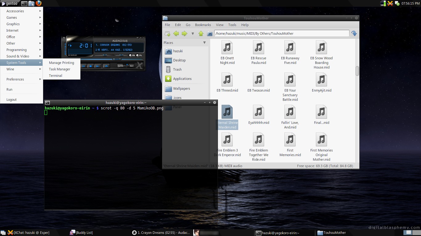Expand the Games submenu
The width and height of the screenshot is (421, 236).
tap(22, 18)
